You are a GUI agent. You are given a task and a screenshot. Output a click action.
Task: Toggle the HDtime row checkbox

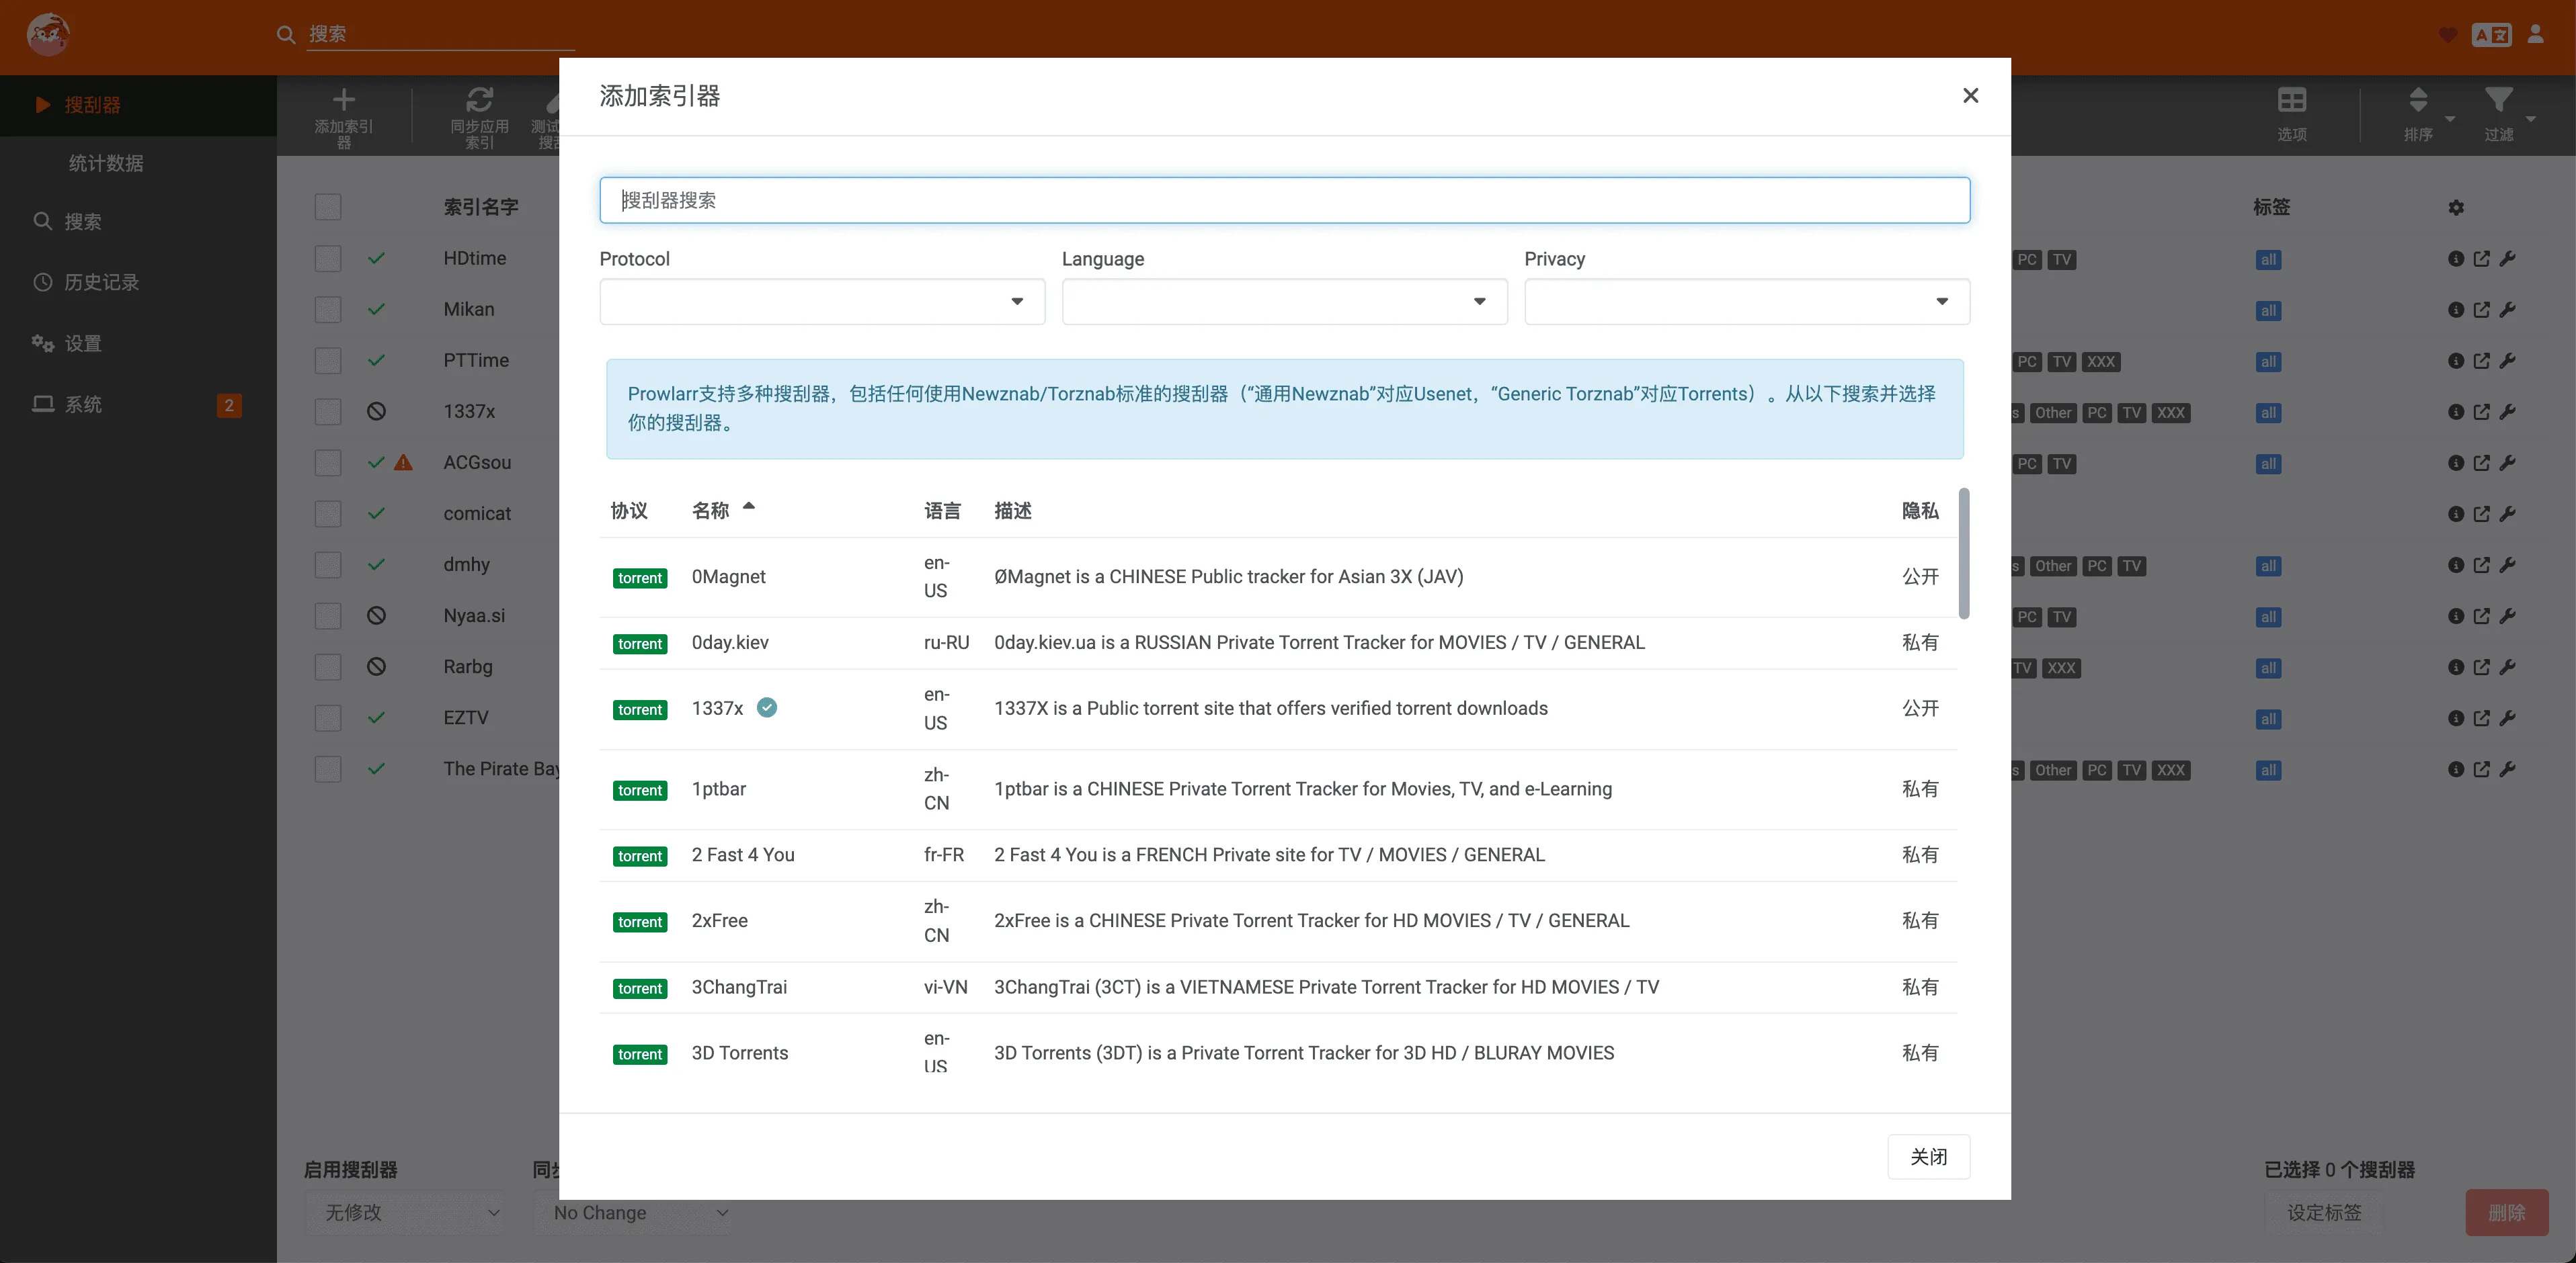(328, 259)
